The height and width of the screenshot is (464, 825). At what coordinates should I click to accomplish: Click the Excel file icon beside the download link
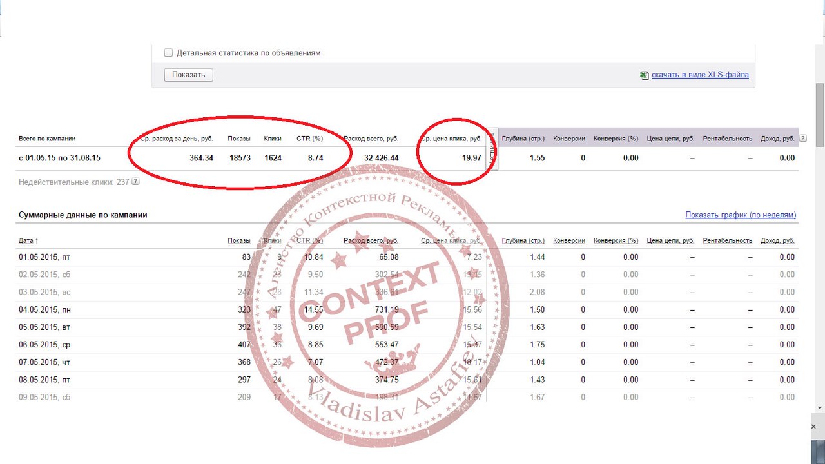tap(644, 75)
